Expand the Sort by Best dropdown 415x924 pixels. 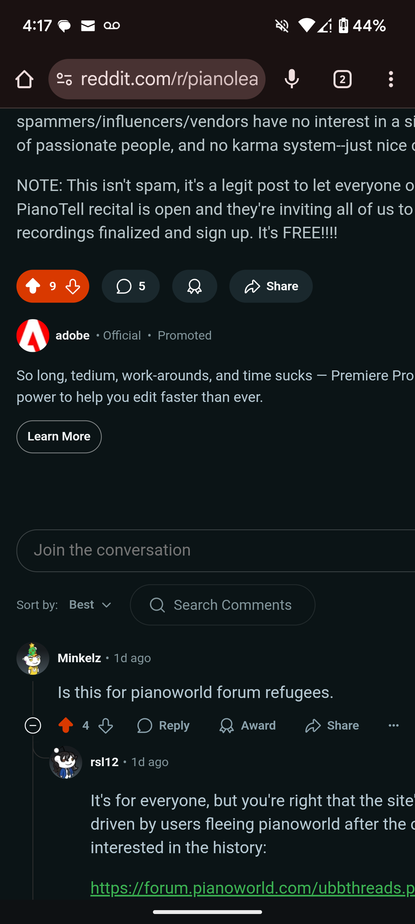click(x=90, y=605)
